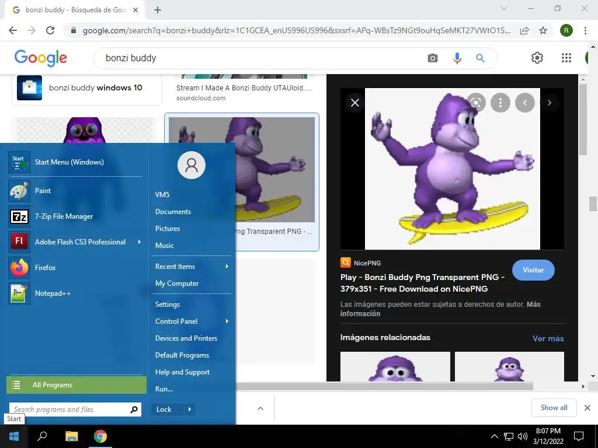
Task: Search inside image with Lens icon
Action: 476,102
